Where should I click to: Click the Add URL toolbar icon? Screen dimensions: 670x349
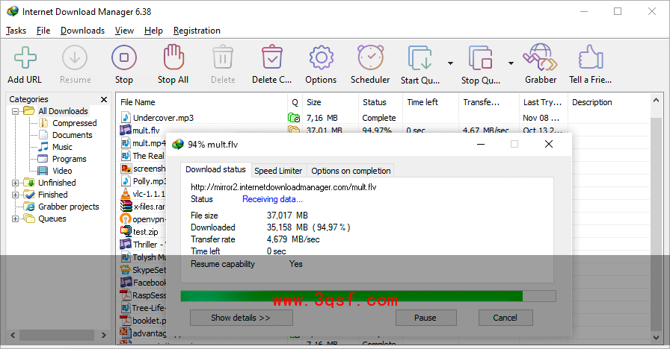pyautogui.click(x=25, y=57)
